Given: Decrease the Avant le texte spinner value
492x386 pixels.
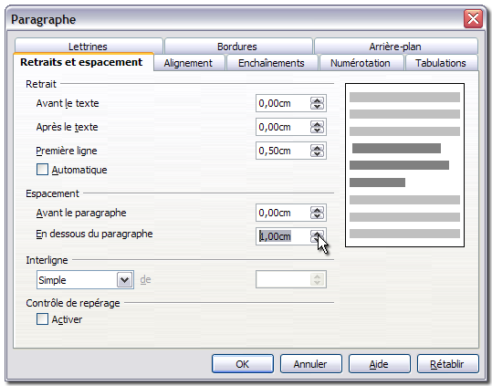Looking at the screenshot, I should tap(318, 106).
